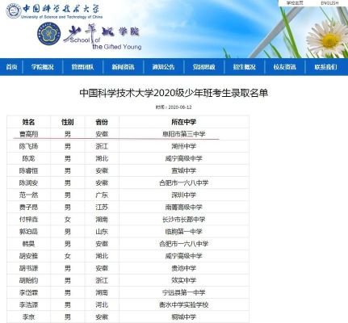The image size is (348, 323).
Task: Click the school cell 阜阳市第三中学
Action: 184,134
